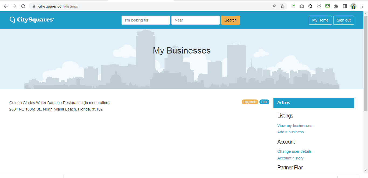
Task: Click the green plus extension icon
Action: point(293,6)
